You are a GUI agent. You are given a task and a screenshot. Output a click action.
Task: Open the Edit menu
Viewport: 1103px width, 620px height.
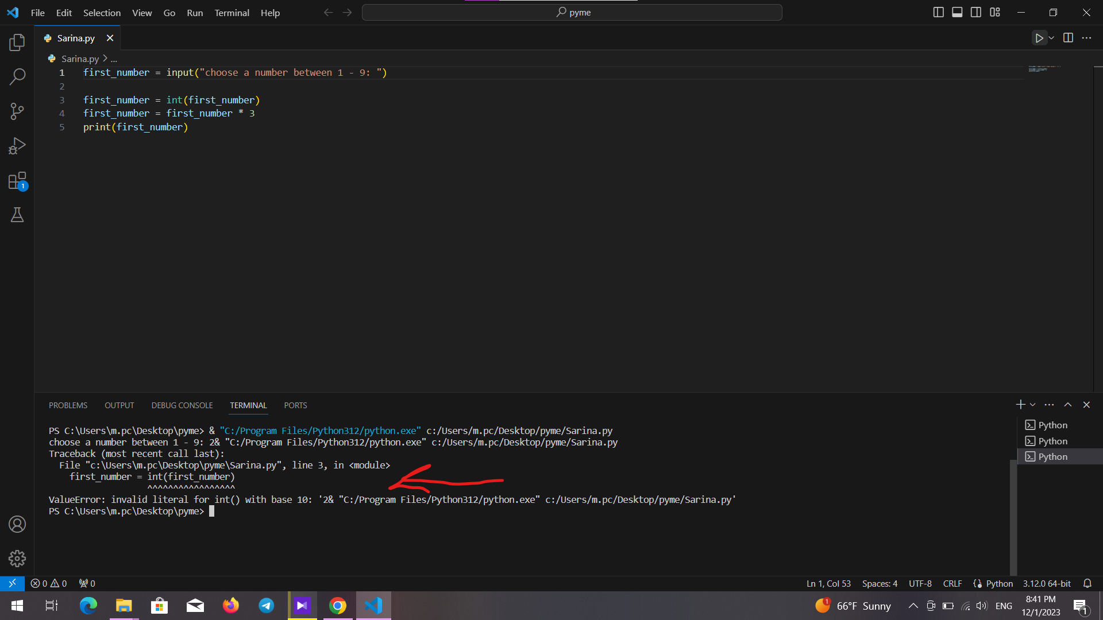point(64,13)
